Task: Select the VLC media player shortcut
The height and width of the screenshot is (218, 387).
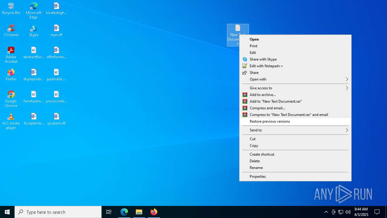Action: 11,121
